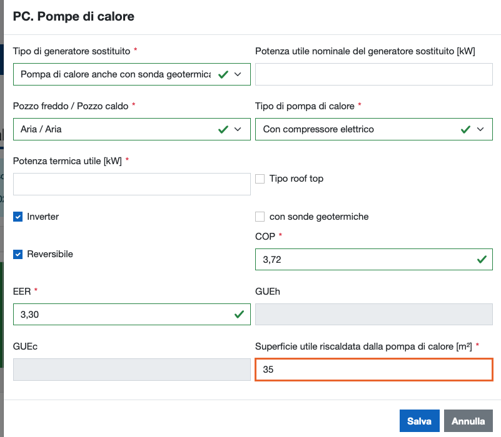Enable the Tipo roof top checkbox
Screen dimensions: 501x437
pos(261,179)
